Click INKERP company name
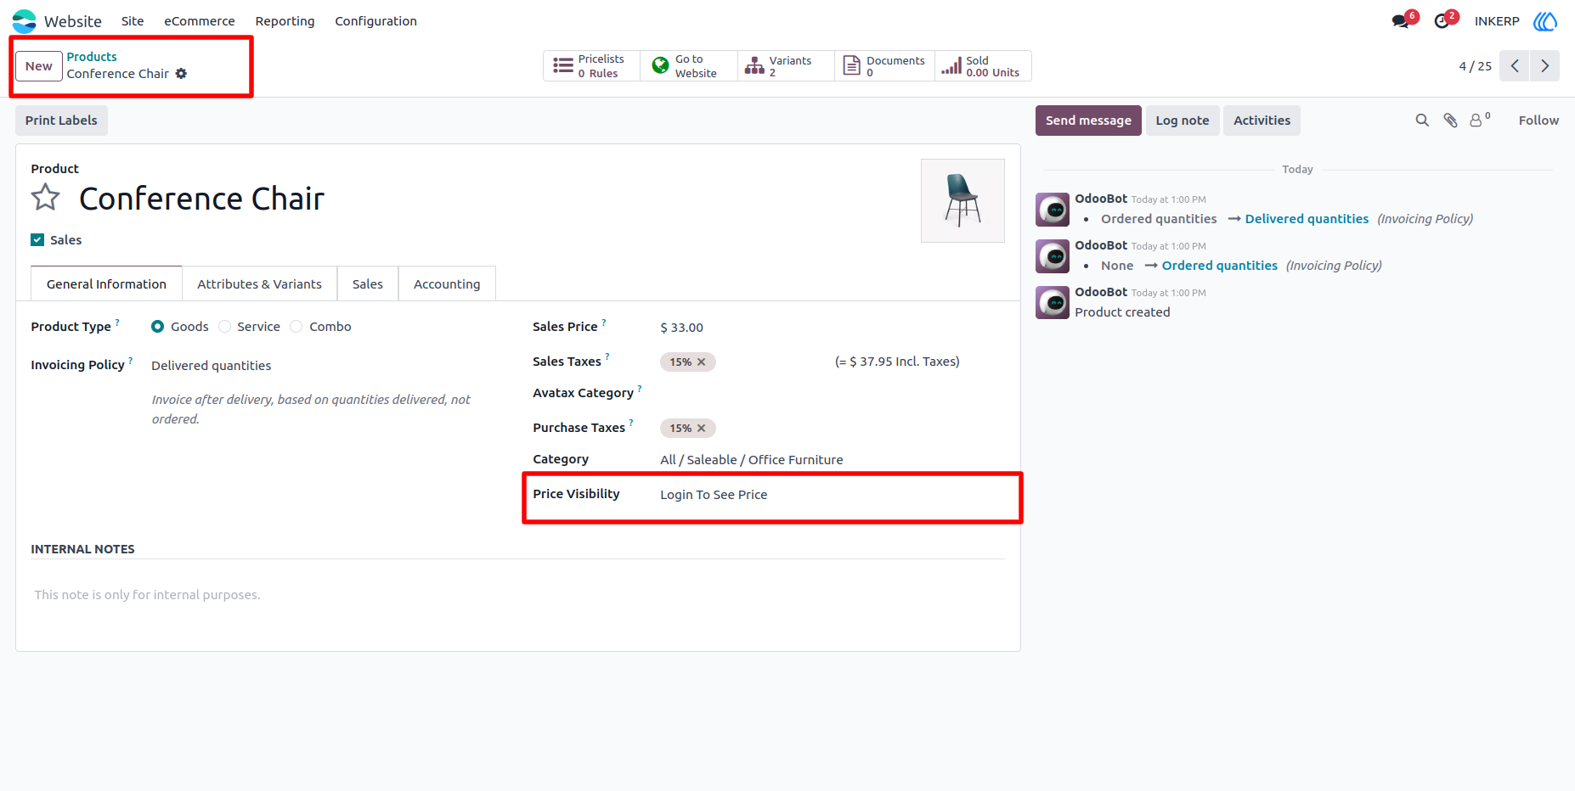1575x791 pixels. pyautogui.click(x=1497, y=21)
